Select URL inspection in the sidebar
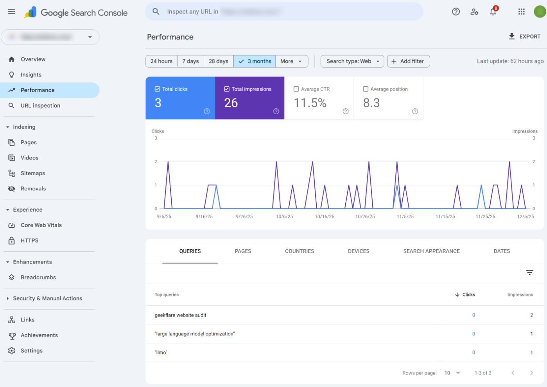This screenshot has width=547, height=387. (40, 105)
